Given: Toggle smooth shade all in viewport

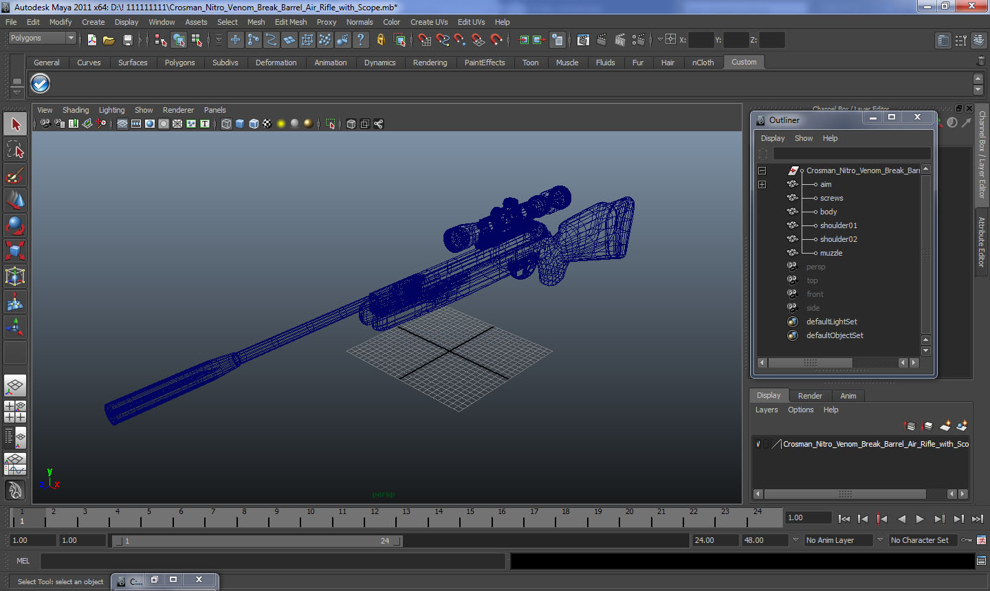Looking at the screenshot, I should point(240,124).
